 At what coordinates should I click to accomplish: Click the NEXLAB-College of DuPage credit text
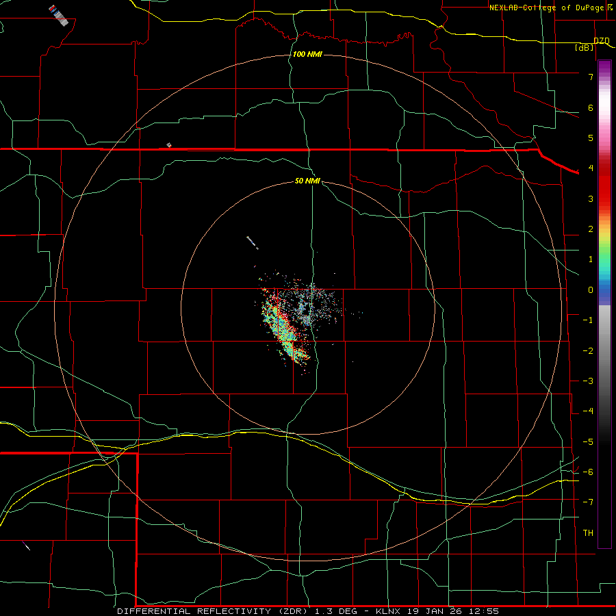coord(546,8)
